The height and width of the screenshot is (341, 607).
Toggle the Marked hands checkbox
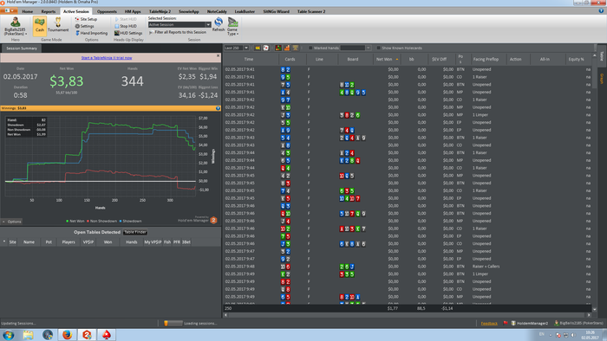310,48
